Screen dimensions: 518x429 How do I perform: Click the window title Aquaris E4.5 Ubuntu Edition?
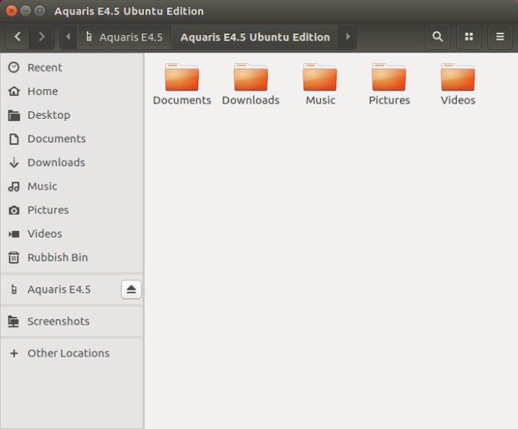coord(129,11)
